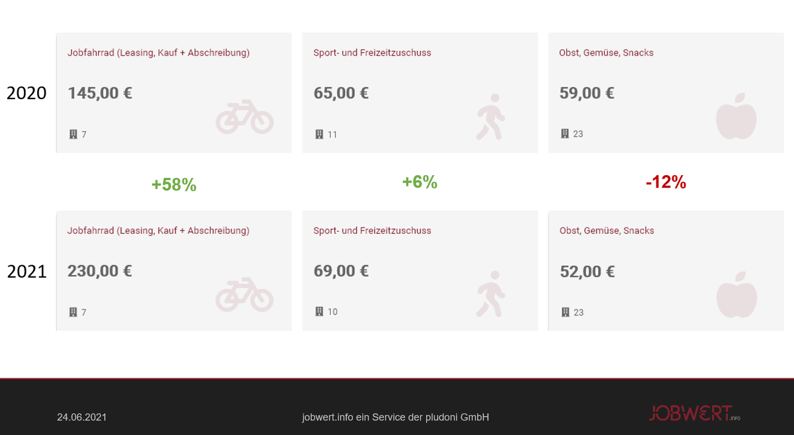Select the red -12% change label

666,183
